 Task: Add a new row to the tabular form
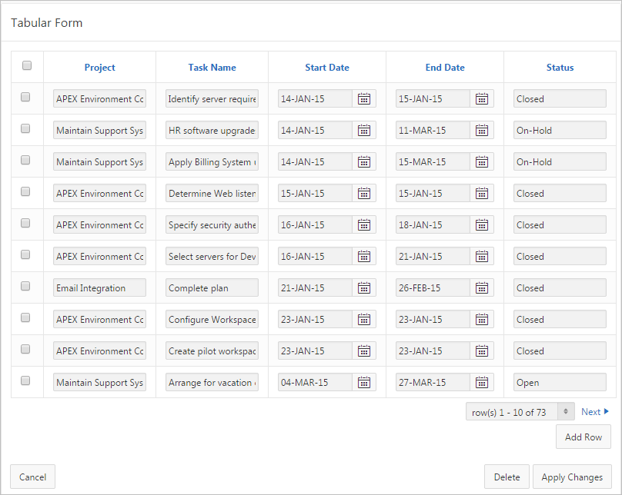click(583, 437)
